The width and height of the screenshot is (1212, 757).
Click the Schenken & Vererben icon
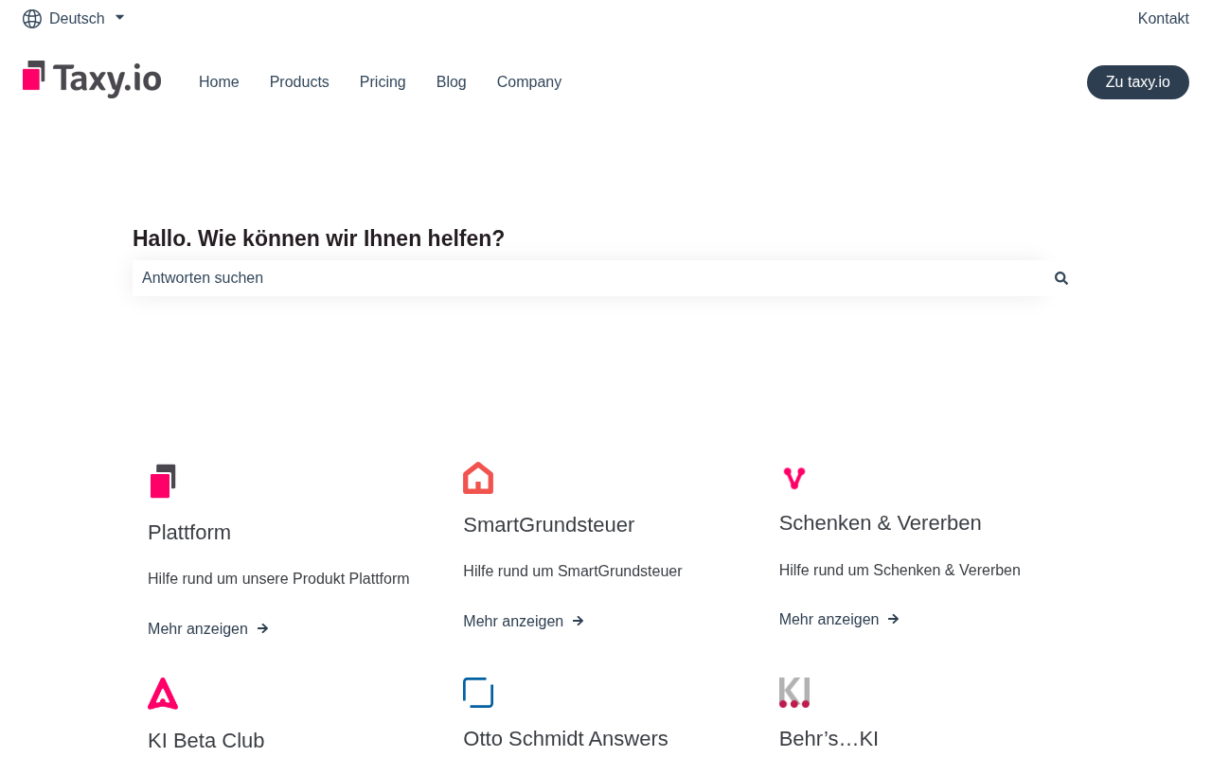[794, 478]
